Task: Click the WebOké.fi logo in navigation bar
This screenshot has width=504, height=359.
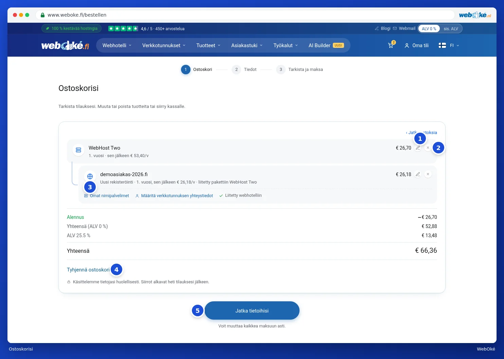Action: [65, 45]
